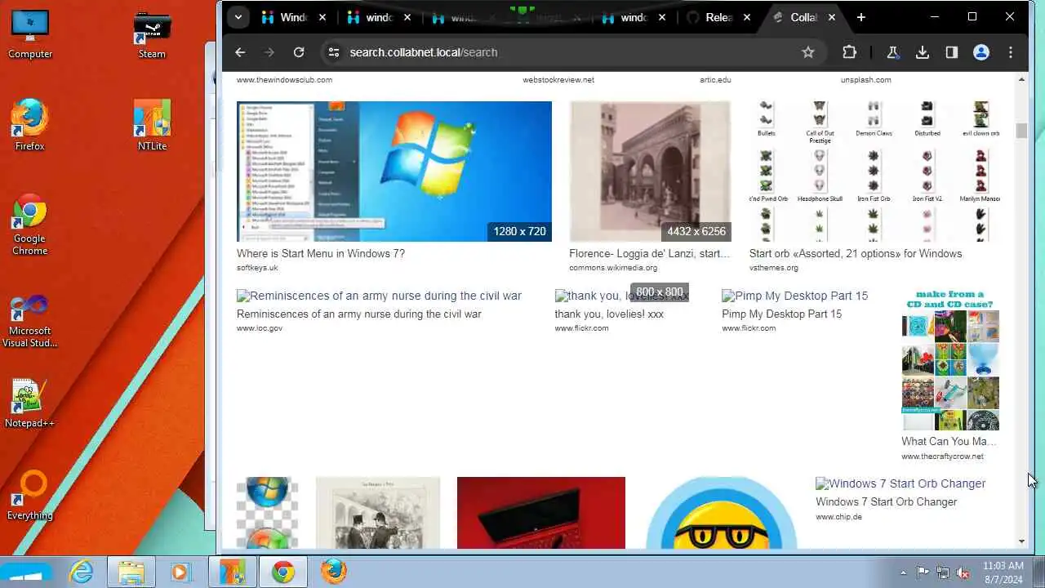The width and height of the screenshot is (1045, 588).
Task: Close the 'Relea' tab
Action: 747,17
